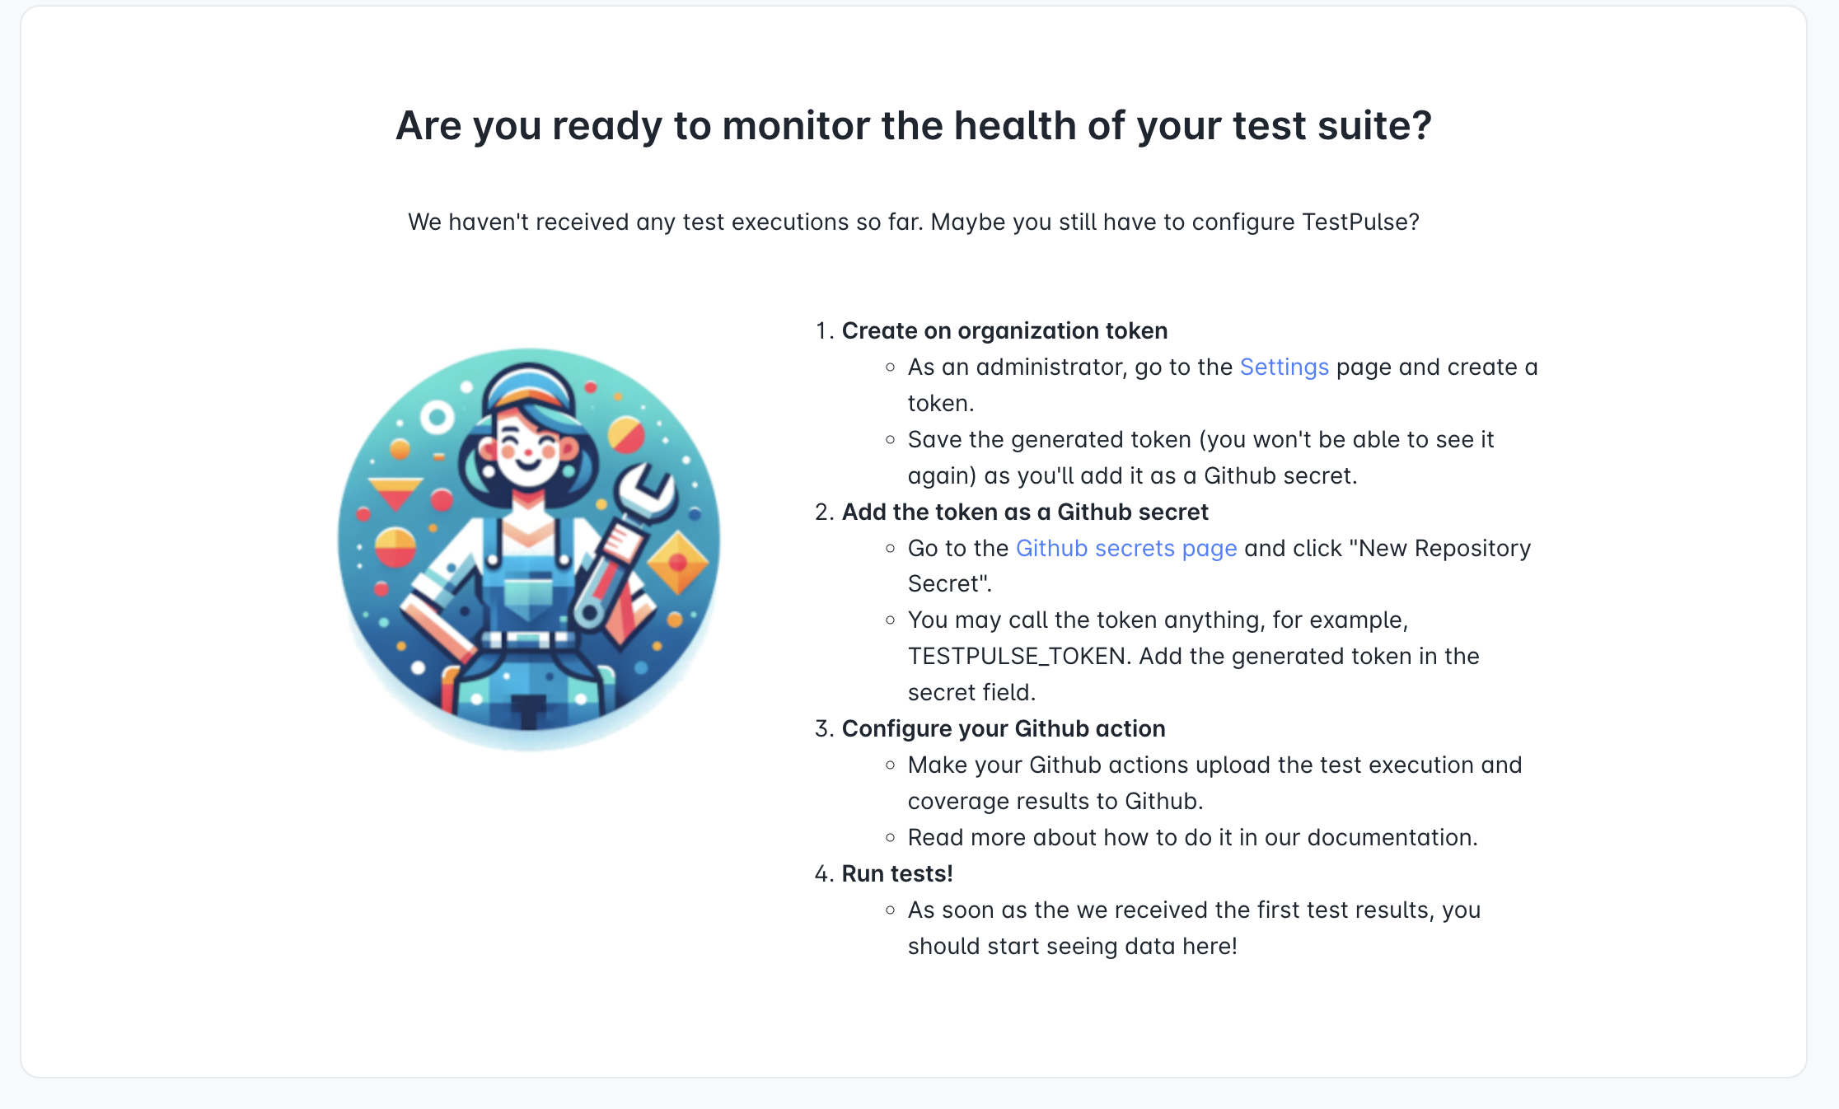Click the "Create on organization token" step title

click(1004, 330)
